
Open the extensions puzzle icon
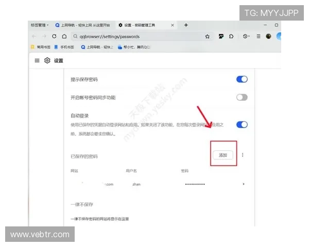[x=231, y=37]
